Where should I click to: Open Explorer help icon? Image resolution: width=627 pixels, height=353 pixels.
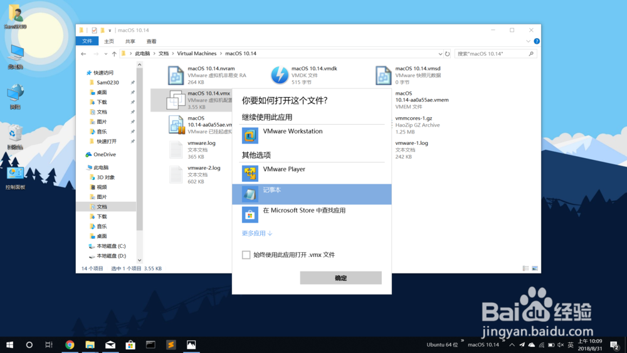click(537, 41)
